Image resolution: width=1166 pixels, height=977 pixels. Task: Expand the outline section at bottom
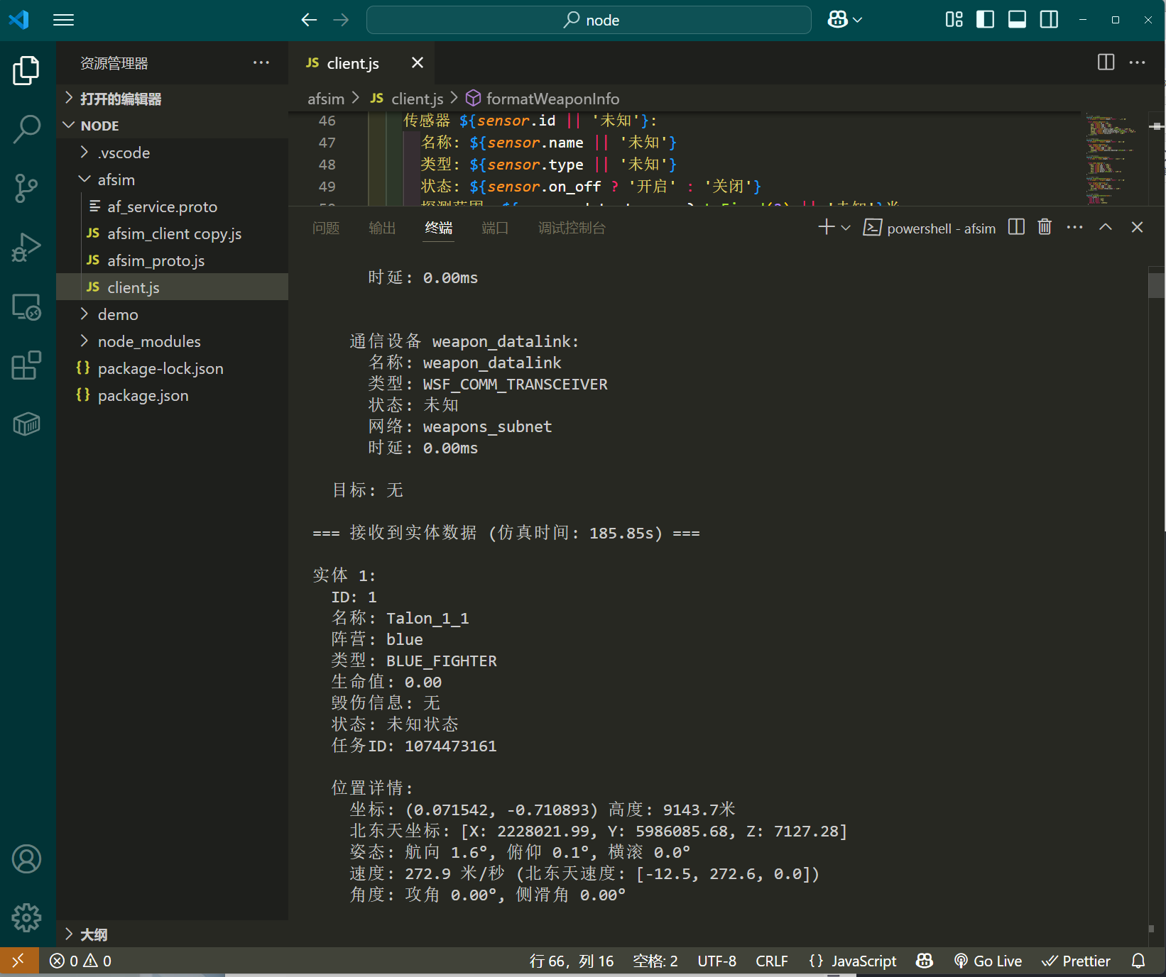point(172,934)
